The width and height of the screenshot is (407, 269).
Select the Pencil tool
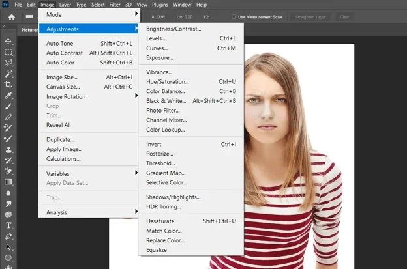point(8,117)
